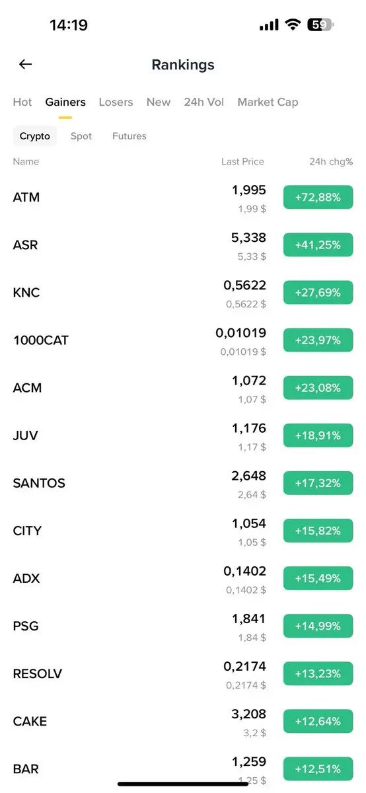
Task: Select the Crypto filter
Action: pyautogui.click(x=35, y=136)
